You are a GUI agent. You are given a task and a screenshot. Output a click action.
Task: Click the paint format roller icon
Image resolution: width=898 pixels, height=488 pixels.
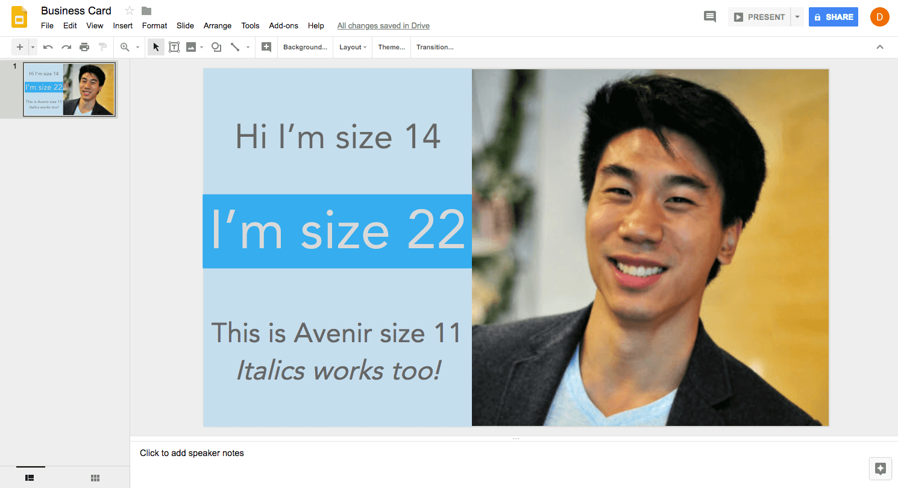102,47
